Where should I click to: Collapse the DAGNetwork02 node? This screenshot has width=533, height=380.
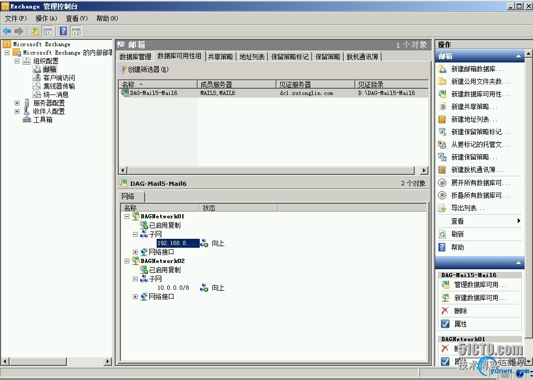click(x=127, y=261)
